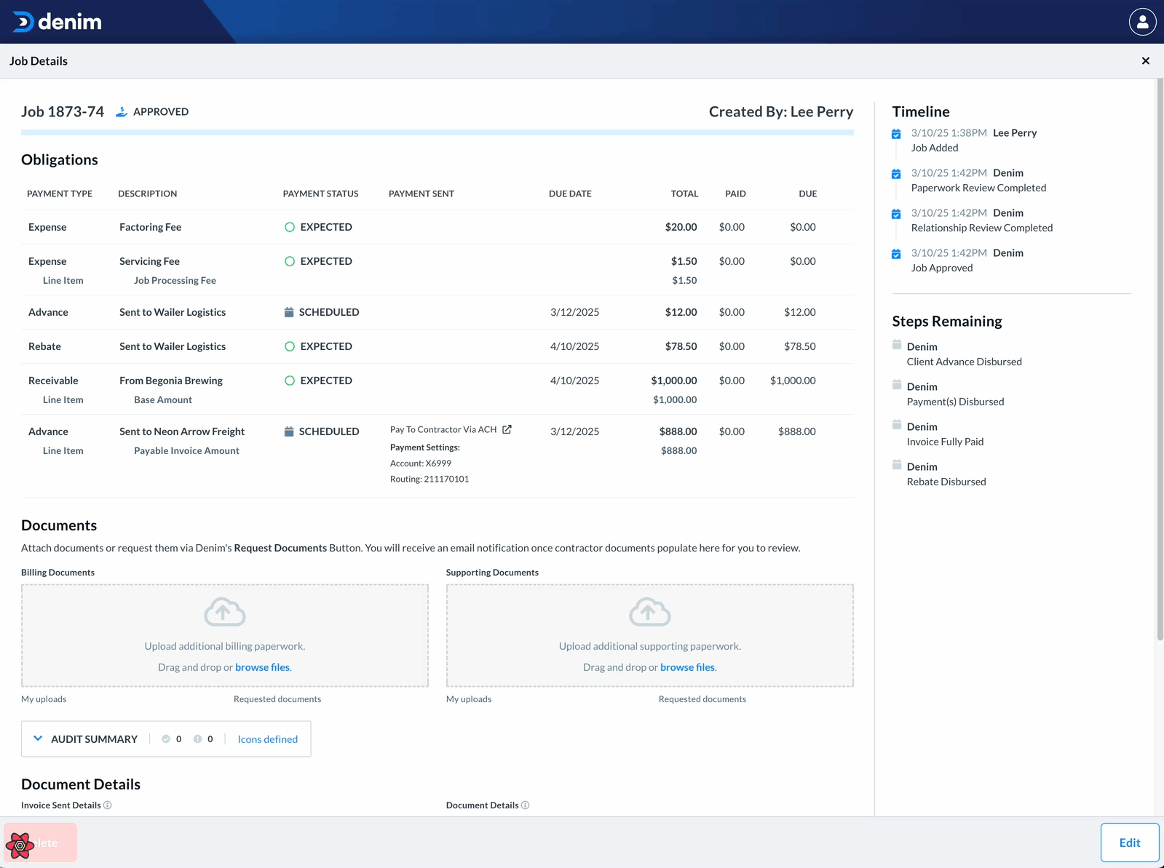Click the Job Processing Fee line item
The width and height of the screenshot is (1164, 868).
point(175,280)
